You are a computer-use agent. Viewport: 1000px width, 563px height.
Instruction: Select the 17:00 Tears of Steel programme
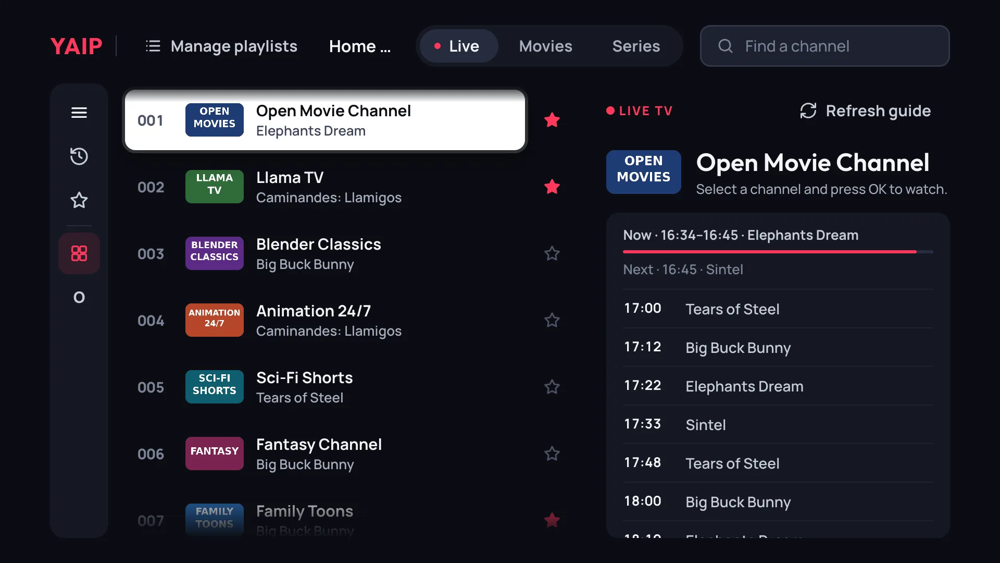tap(778, 309)
